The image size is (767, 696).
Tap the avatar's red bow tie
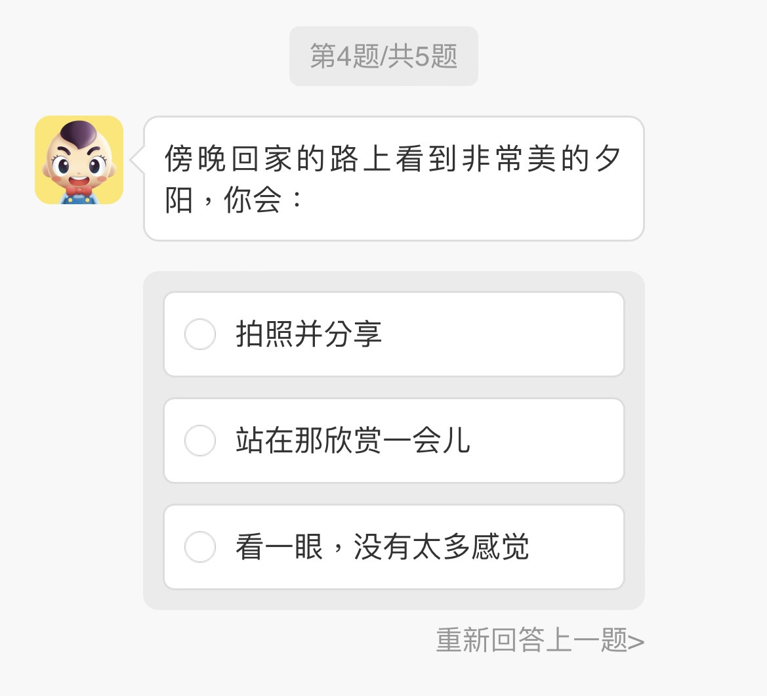[80, 192]
